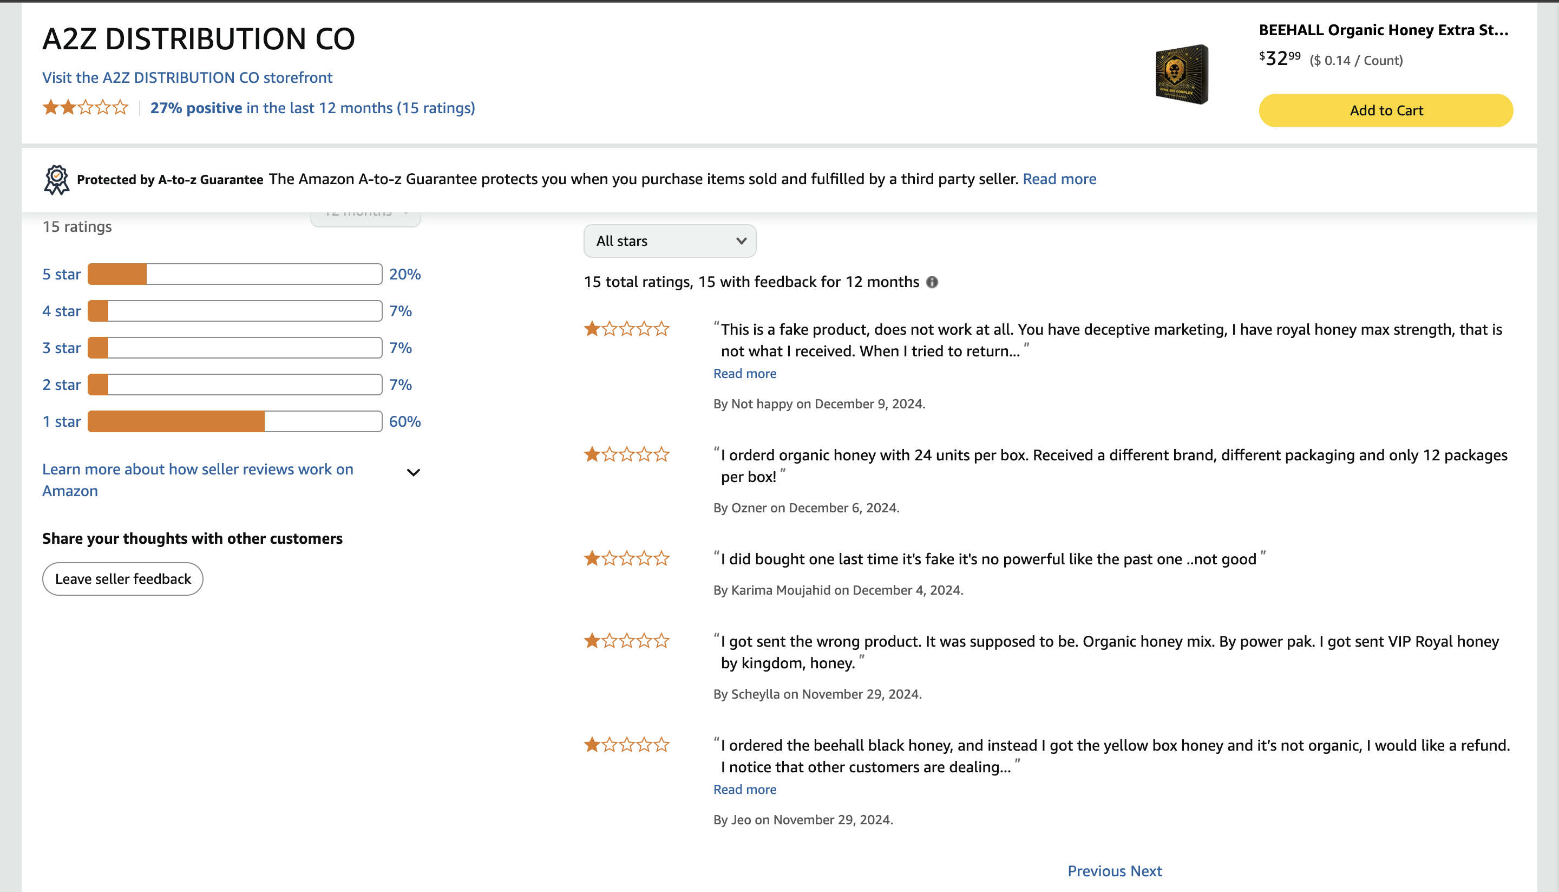This screenshot has width=1559, height=892.
Task: Go to the Next reviews page
Action: coord(1147,871)
